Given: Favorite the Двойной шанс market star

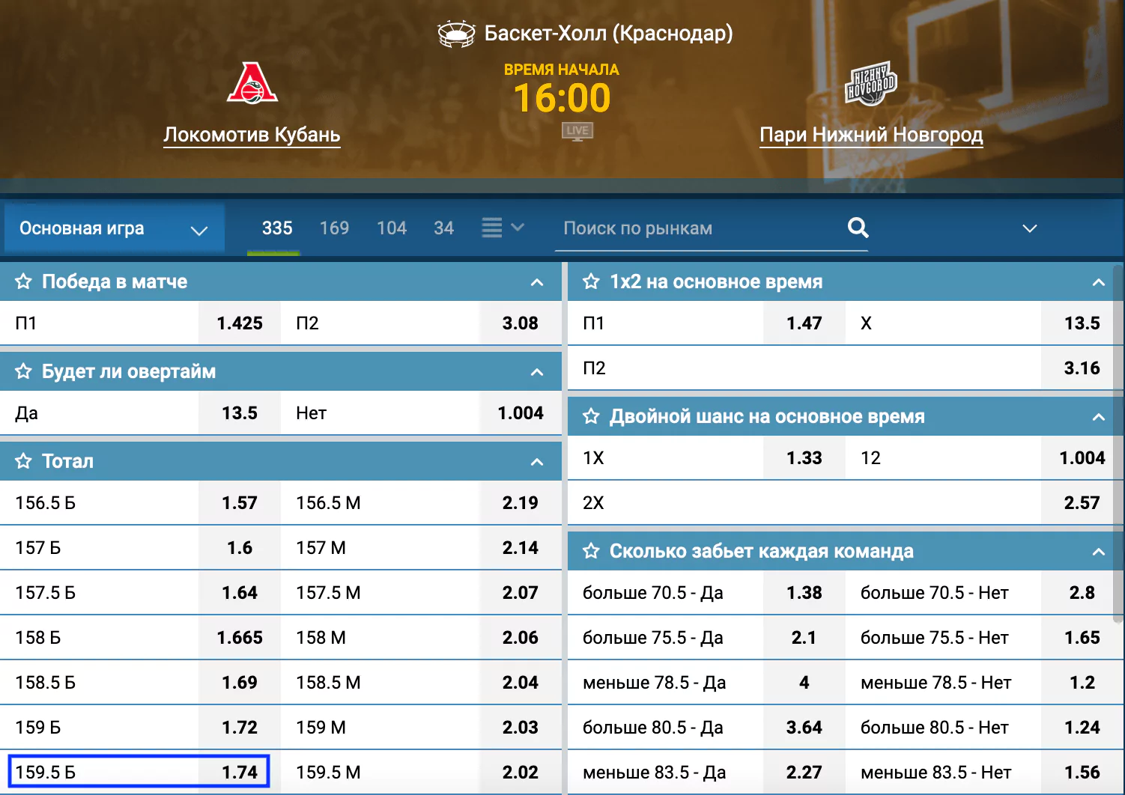Looking at the screenshot, I should 592,416.
